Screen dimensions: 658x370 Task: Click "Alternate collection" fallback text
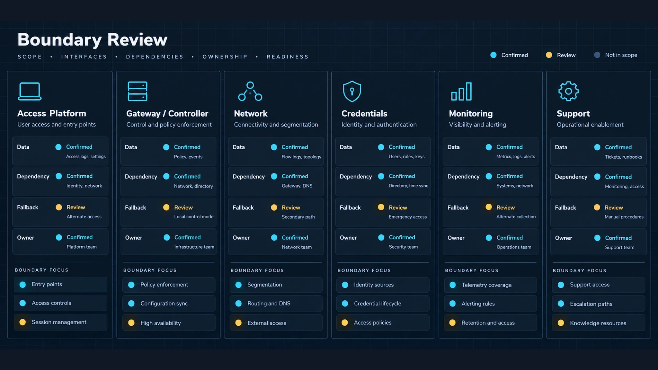516,217
